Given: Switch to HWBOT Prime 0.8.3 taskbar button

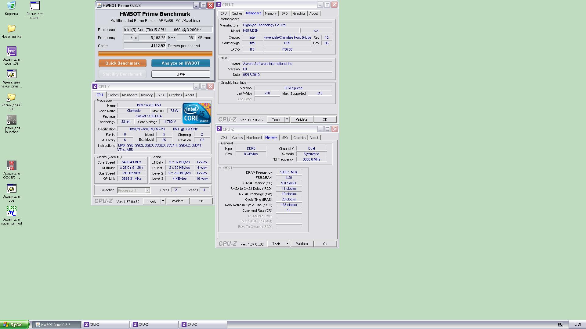Looking at the screenshot, I should coord(56,325).
